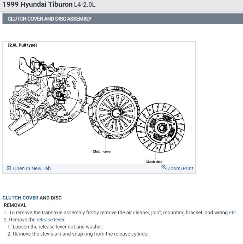Click 'Loosen the release lever nut and washer'
This screenshot has height=244, width=243.
(58, 227)
